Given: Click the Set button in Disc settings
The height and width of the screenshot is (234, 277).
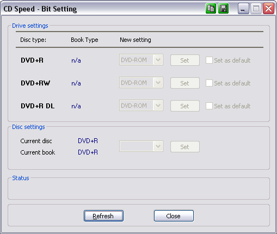Looking at the screenshot, I should pyautogui.click(x=185, y=147).
